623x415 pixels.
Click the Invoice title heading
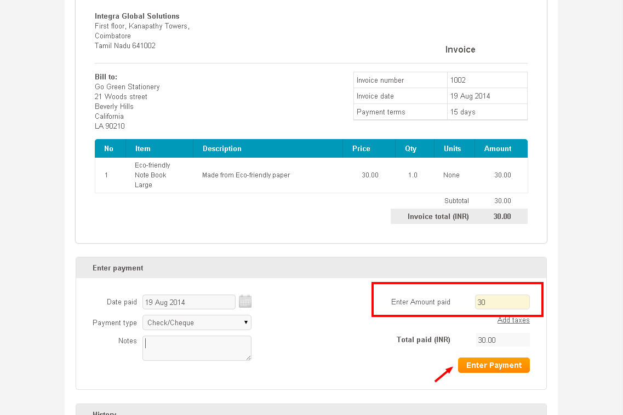tap(460, 50)
